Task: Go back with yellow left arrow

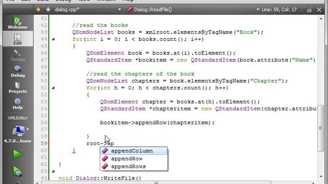Action: click(x=38, y=10)
